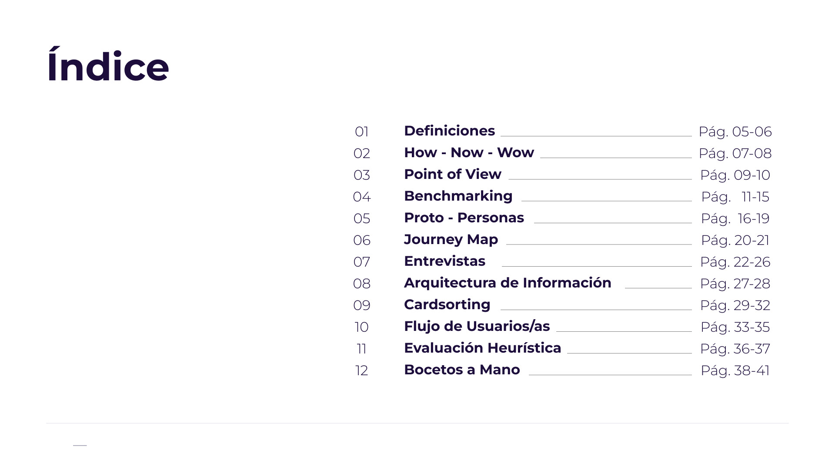Go to the How - Now - Wow section
This screenshot has height=469, width=835.
click(469, 152)
